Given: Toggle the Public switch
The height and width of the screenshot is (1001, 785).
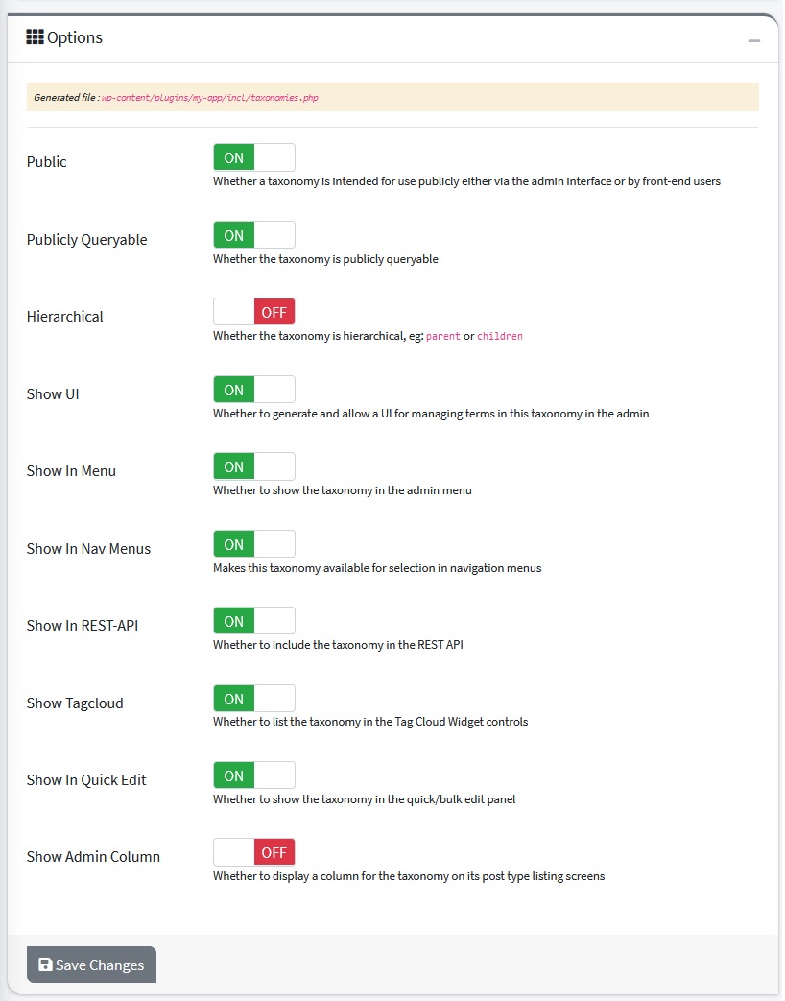Looking at the screenshot, I should point(254,157).
